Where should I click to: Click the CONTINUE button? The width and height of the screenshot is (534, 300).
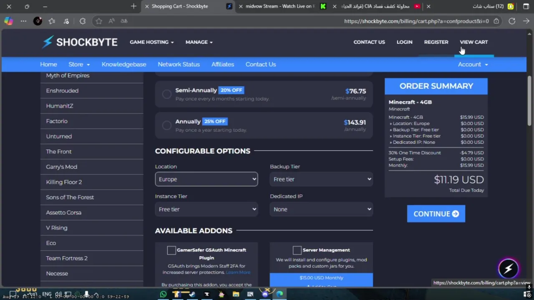436,214
